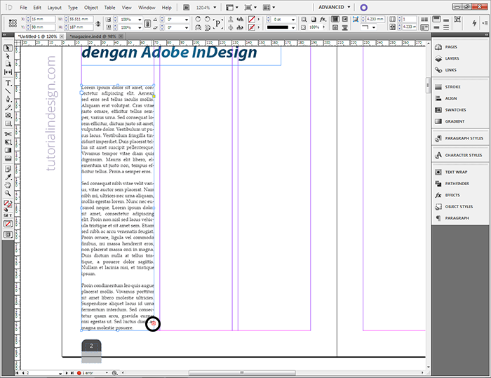Select the Gradient Swatch tool
Viewport: 491px width, 378px height.
[x=8, y=150]
